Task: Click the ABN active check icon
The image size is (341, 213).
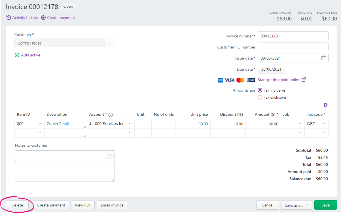Action: (17, 55)
